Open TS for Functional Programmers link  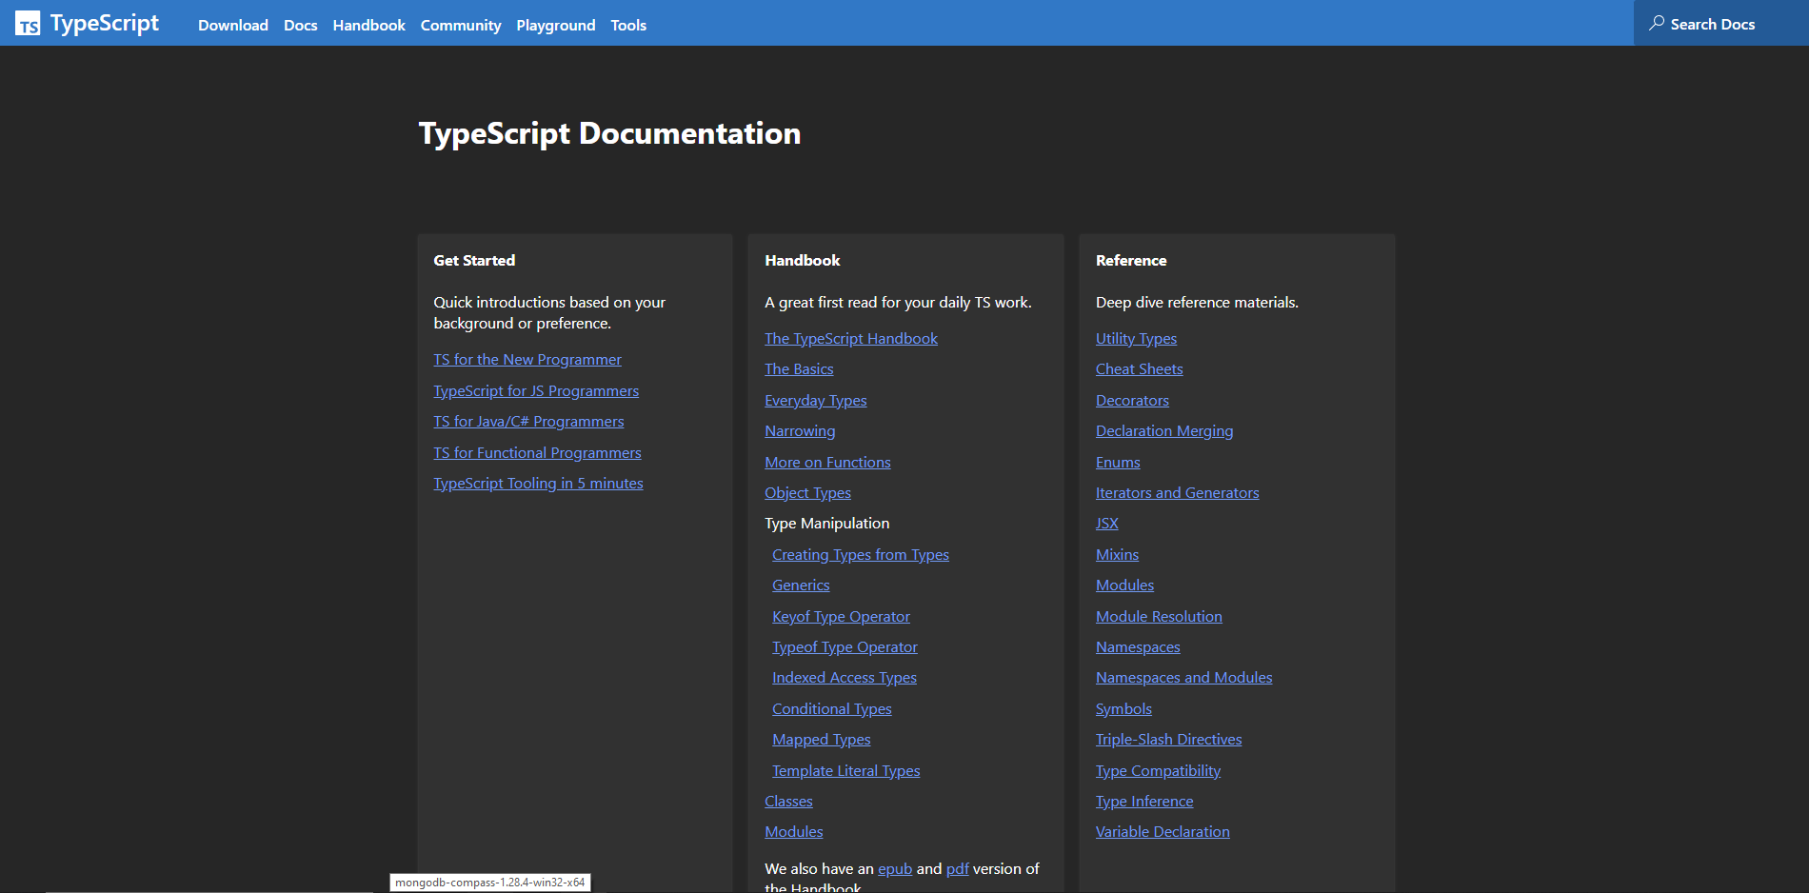pos(538,453)
